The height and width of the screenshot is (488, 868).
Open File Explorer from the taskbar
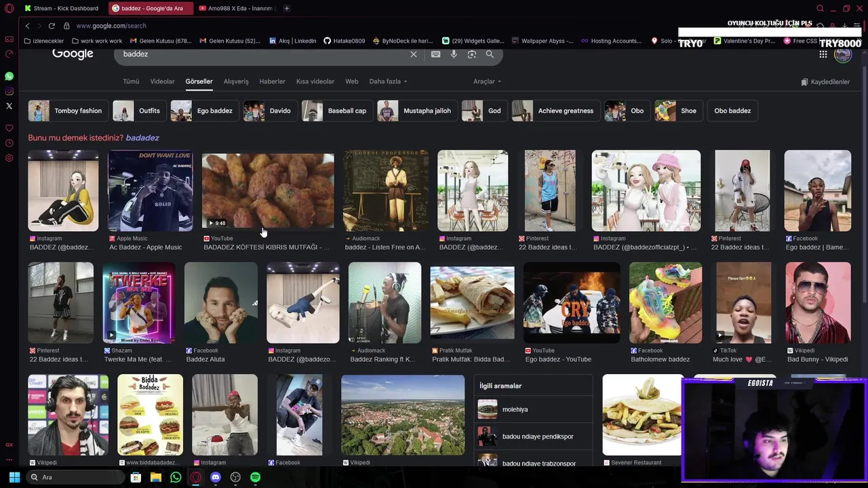pyautogui.click(x=156, y=477)
